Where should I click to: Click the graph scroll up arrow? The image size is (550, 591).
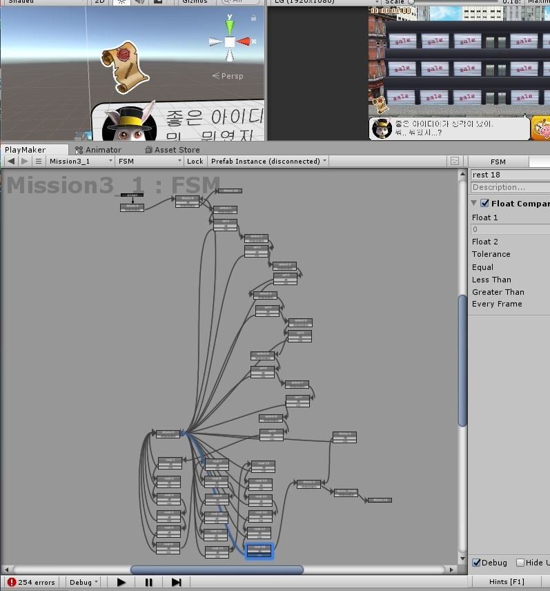pos(462,174)
